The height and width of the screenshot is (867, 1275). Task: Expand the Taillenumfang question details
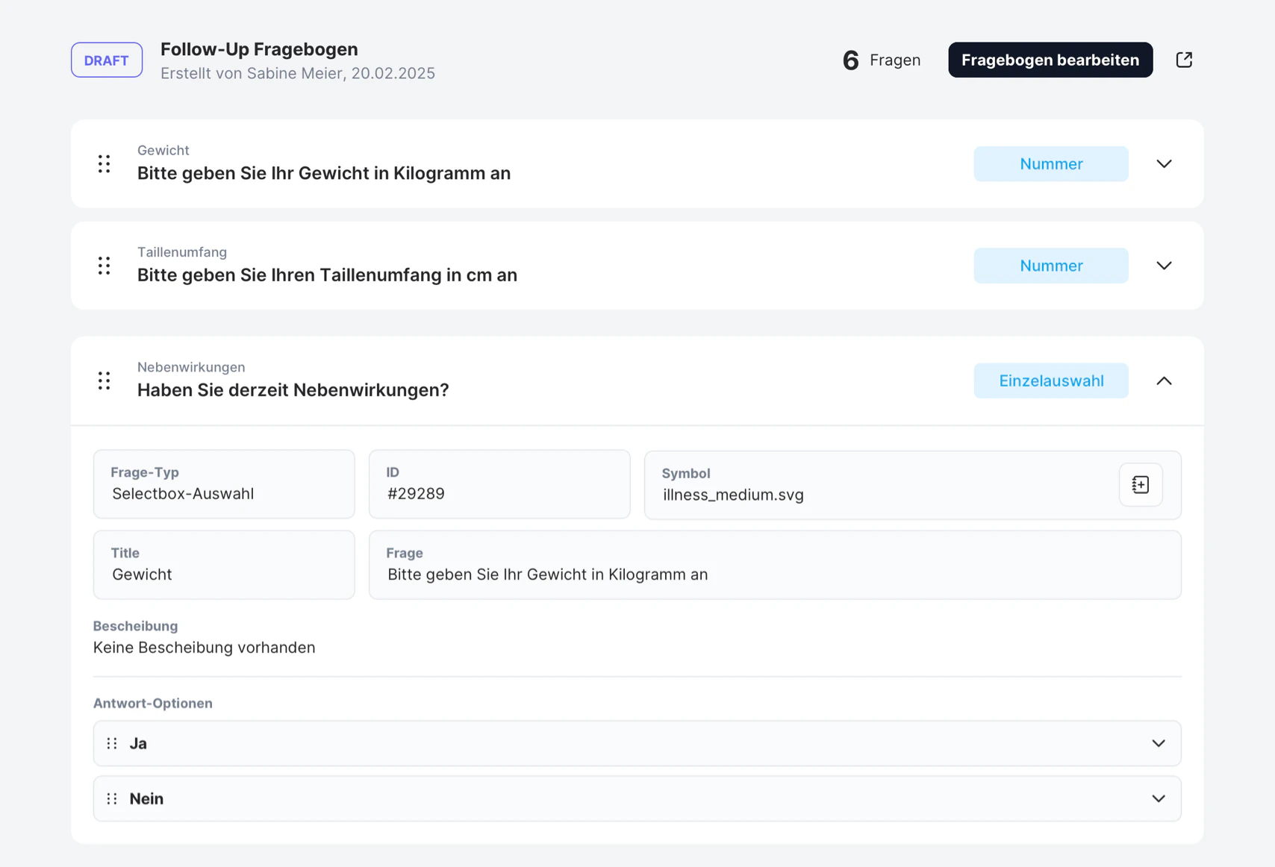(1164, 266)
